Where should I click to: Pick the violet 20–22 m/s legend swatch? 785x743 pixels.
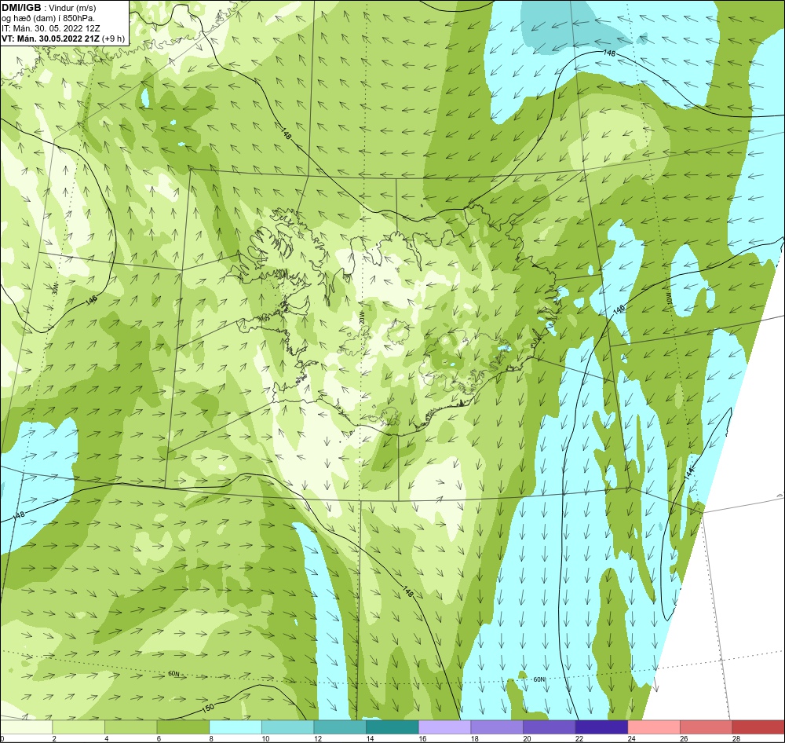click(x=549, y=727)
